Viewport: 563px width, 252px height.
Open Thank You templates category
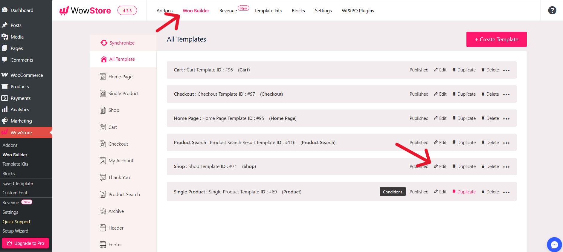(115, 178)
